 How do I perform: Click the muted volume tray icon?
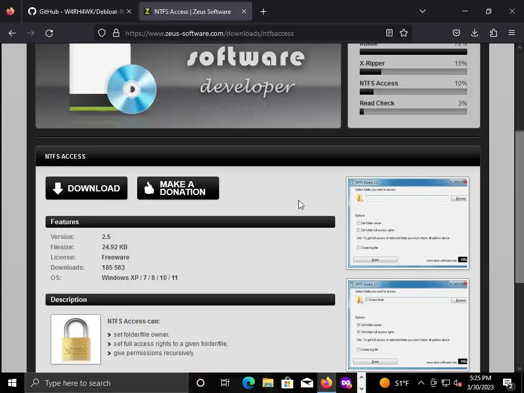point(458,383)
